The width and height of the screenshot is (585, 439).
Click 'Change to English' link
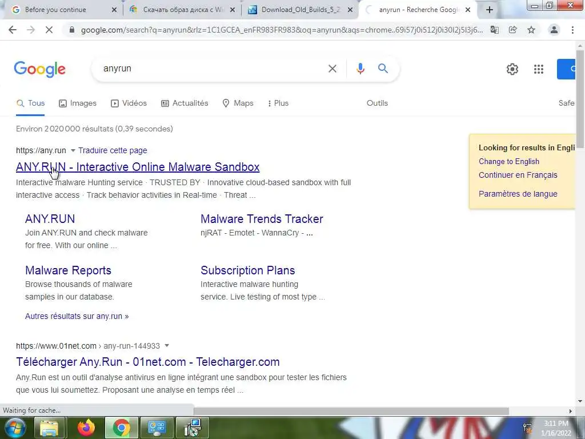(509, 161)
